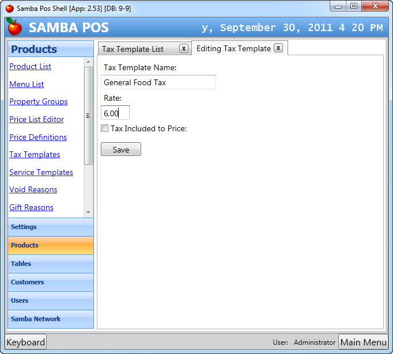Click the red apple Samba POS logo

click(x=14, y=27)
